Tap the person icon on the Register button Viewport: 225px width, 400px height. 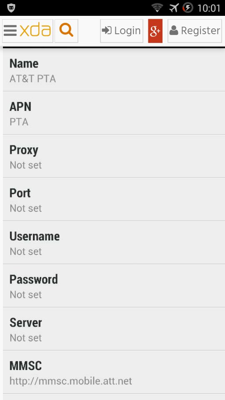174,30
